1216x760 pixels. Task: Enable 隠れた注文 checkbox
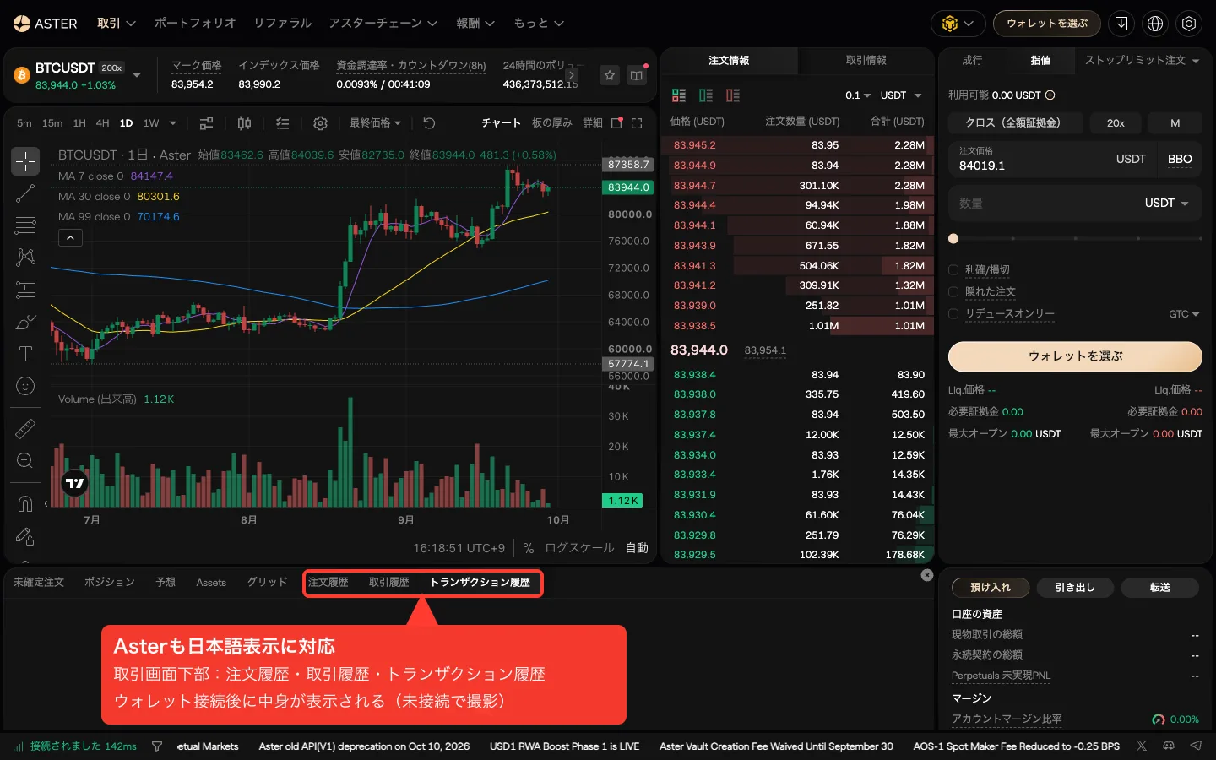(953, 292)
